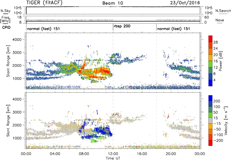231x160 pixels.
Task: Click the −15 tick on Velocity colorbar
Action: pos(217,124)
